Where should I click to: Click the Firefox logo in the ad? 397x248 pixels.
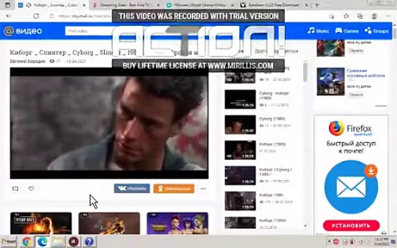tap(336, 128)
